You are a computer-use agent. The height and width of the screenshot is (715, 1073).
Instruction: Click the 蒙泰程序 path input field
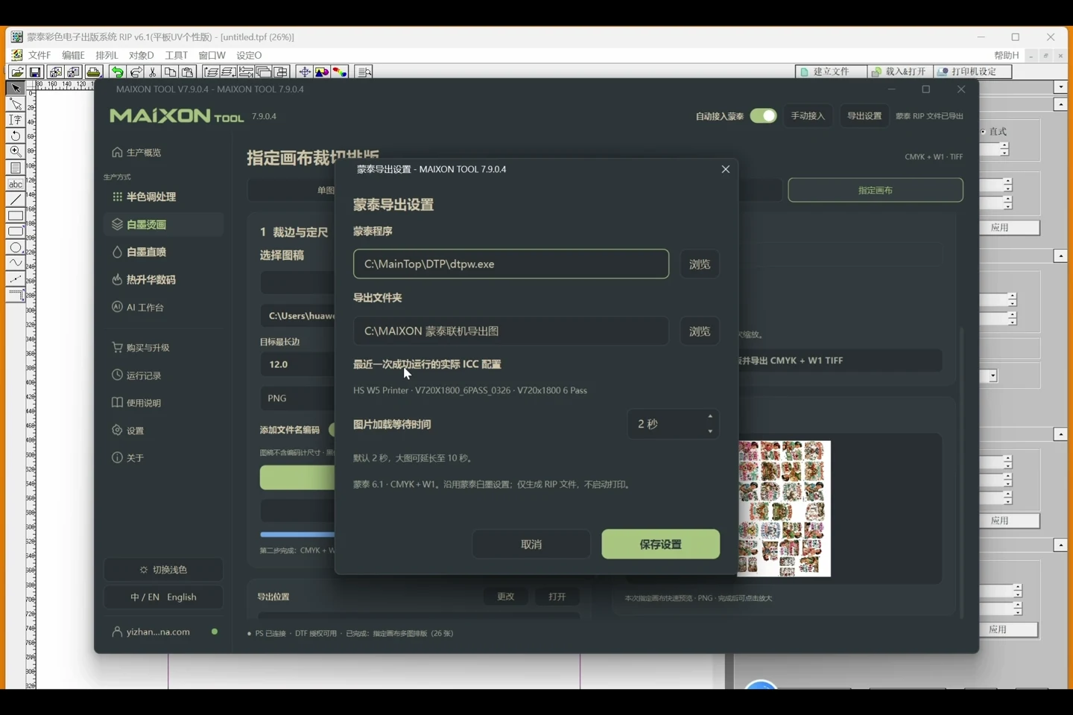pyautogui.click(x=511, y=264)
